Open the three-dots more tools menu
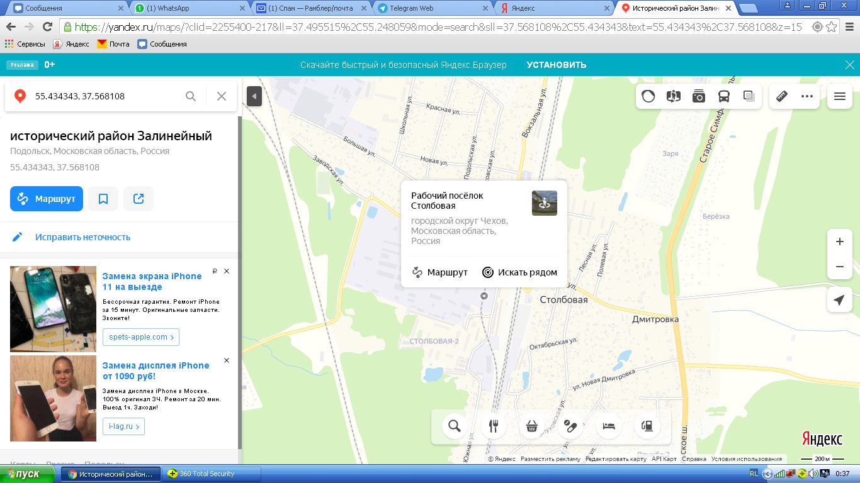860x483 pixels. (807, 96)
